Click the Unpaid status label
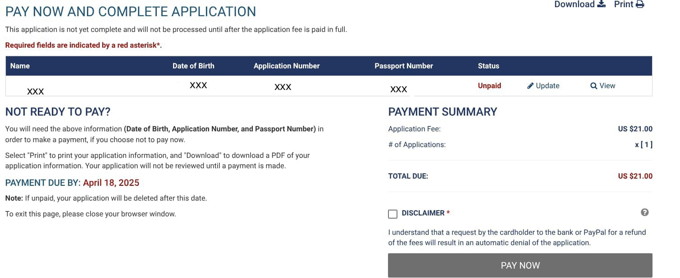Viewport: 680px width, 278px height. pyautogui.click(x=489, y=86)
